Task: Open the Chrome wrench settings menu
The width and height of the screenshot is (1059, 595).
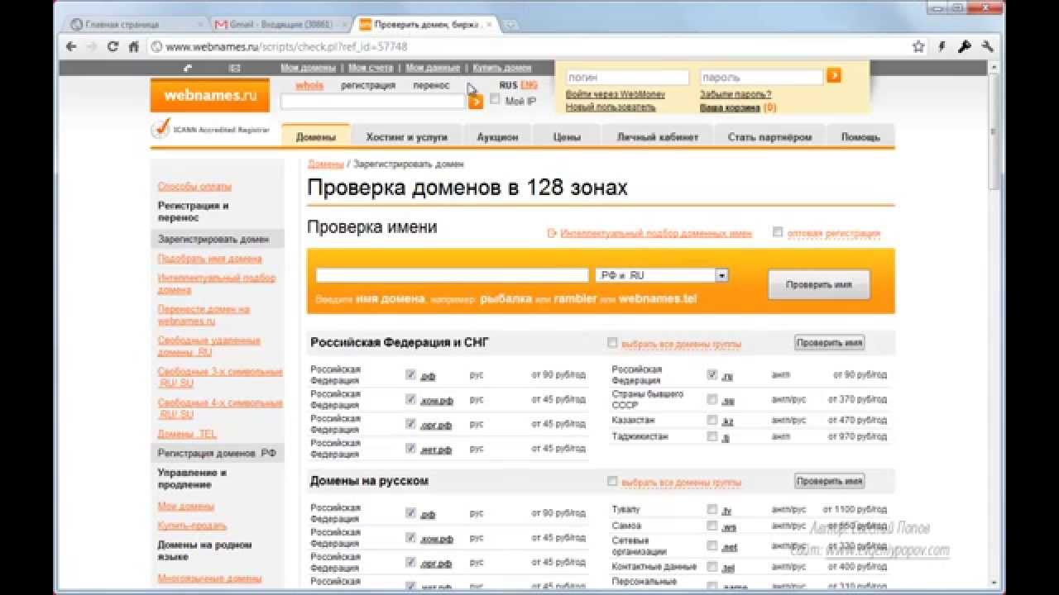Action: click(x=986, y=47)
